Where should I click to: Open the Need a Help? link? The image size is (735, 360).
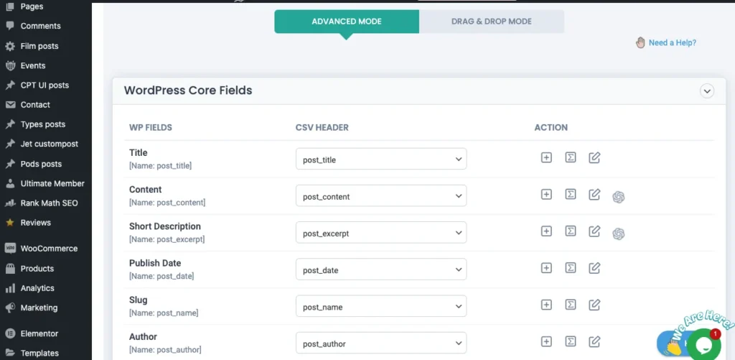click(x=672, y=42)
